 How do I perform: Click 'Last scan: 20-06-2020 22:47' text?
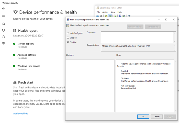click(28, 36)
